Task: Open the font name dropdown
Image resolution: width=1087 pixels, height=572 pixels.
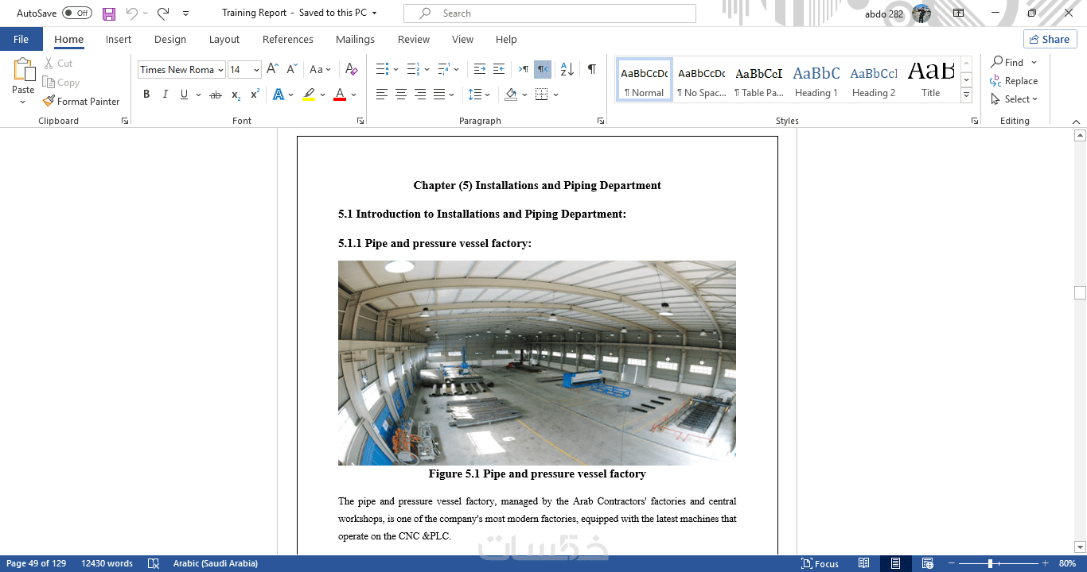Action: coord(221,70)
